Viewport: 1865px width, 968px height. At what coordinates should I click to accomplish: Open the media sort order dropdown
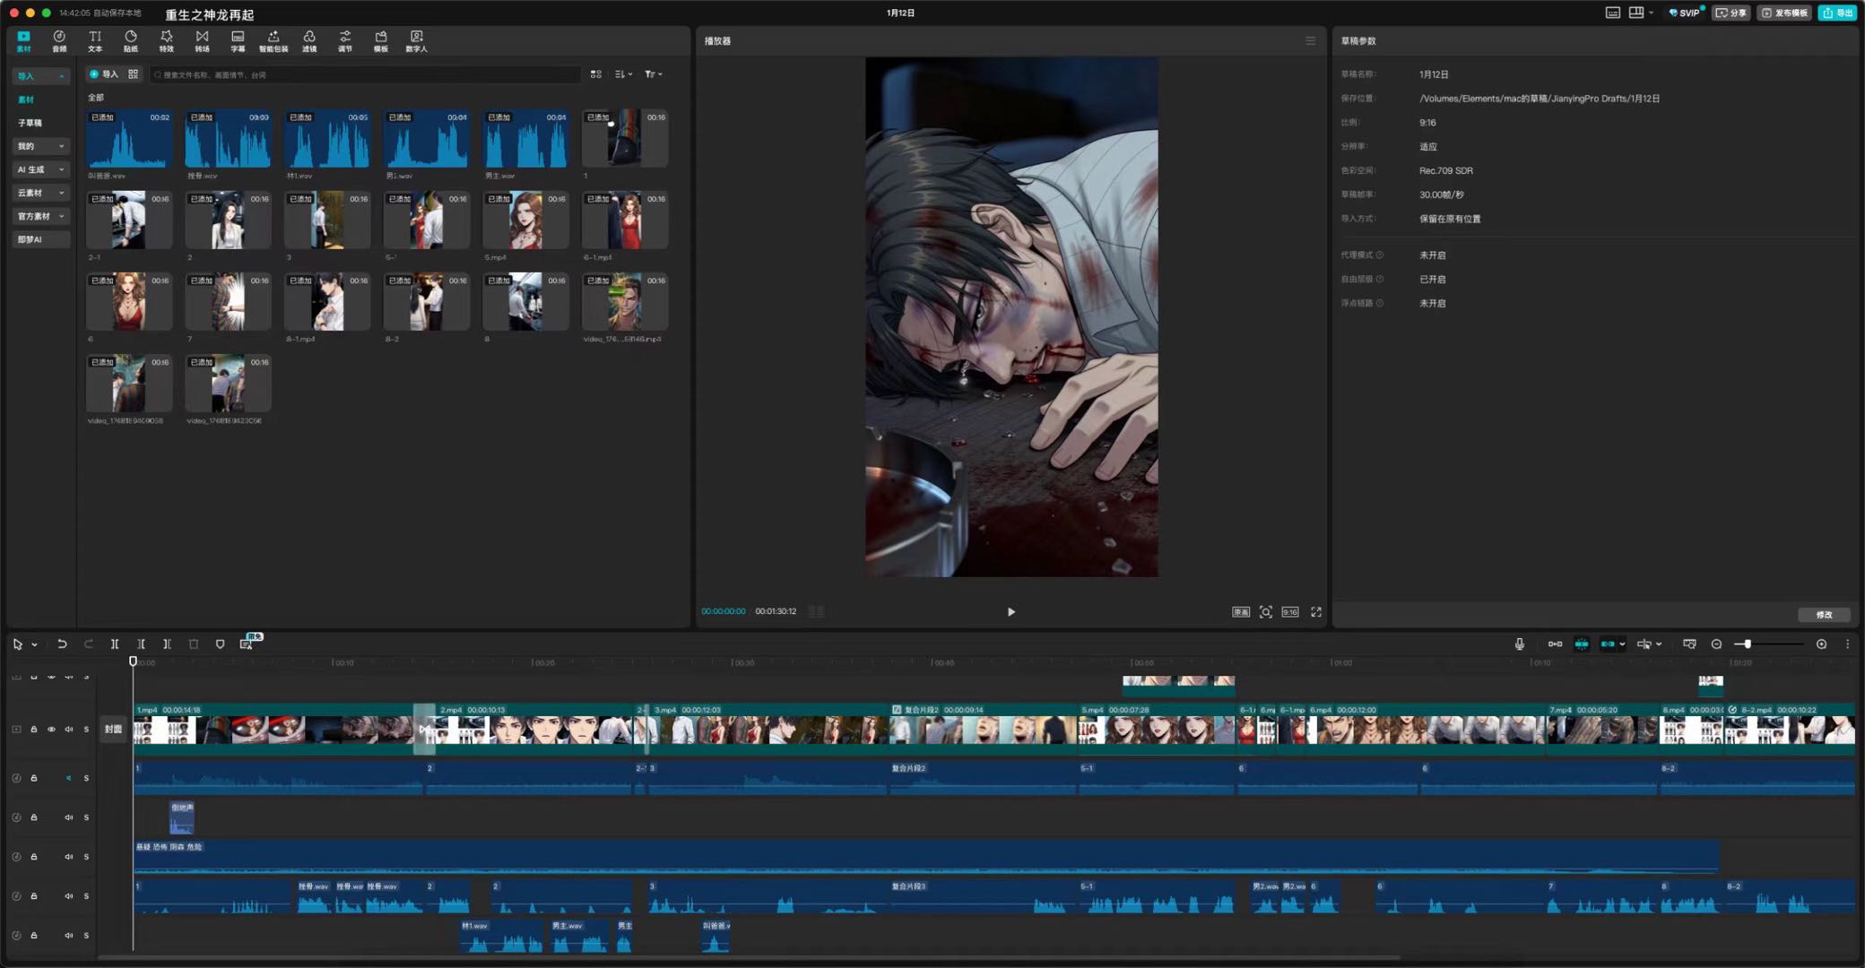click(x=624, y=74)
